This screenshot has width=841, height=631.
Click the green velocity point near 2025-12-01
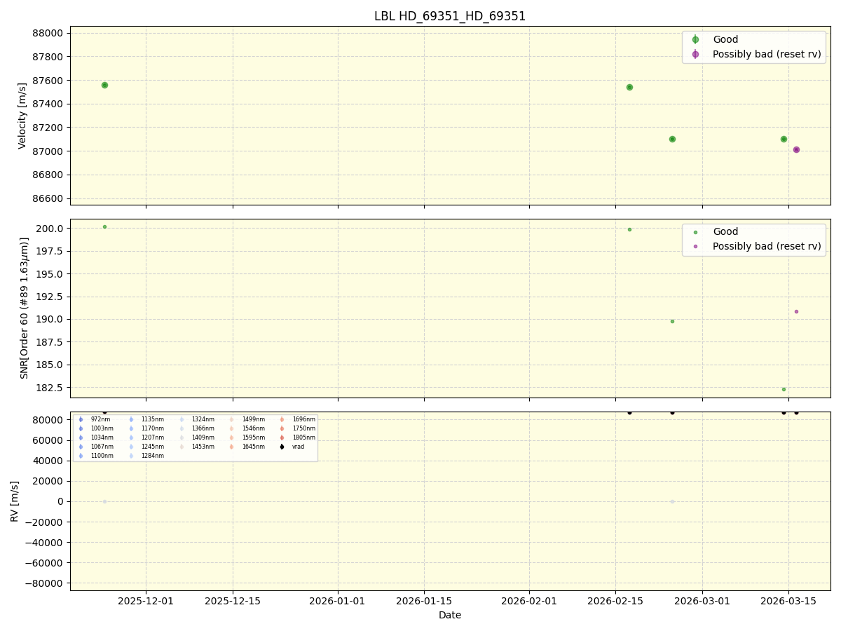click(104, 84)
